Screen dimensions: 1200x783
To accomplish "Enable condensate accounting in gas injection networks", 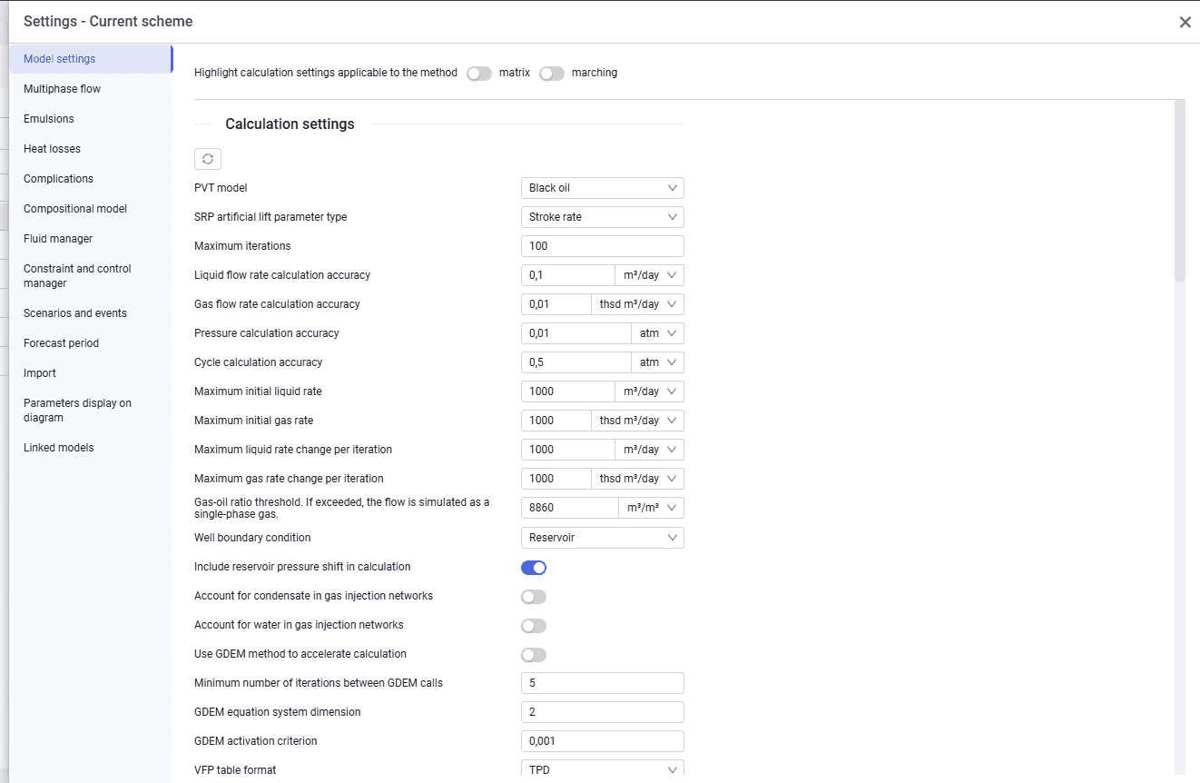I will pos(534,597).
